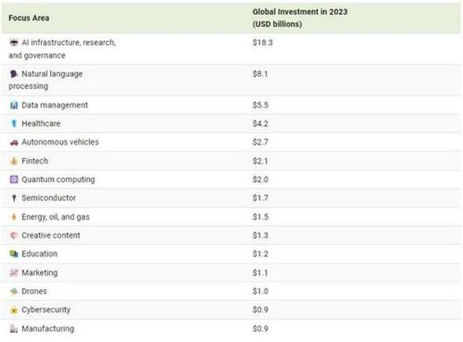
Task: Click the Quantum computing chip icon
Action: (x=14, y=179)
